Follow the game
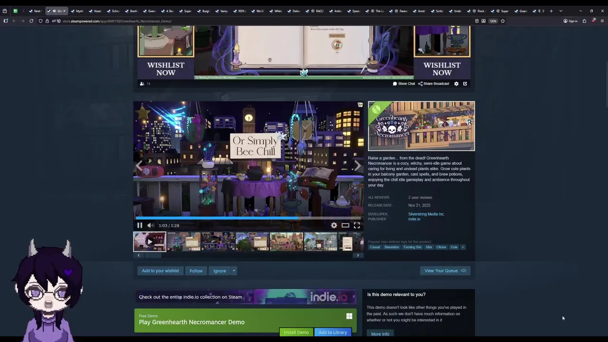 tap(196, 271)
